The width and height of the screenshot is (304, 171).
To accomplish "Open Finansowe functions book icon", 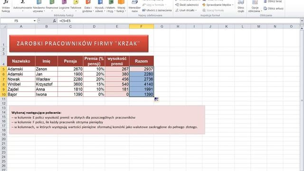I will click(52, 2).
